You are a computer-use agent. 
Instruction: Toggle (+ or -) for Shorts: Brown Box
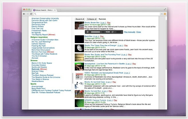103,23
